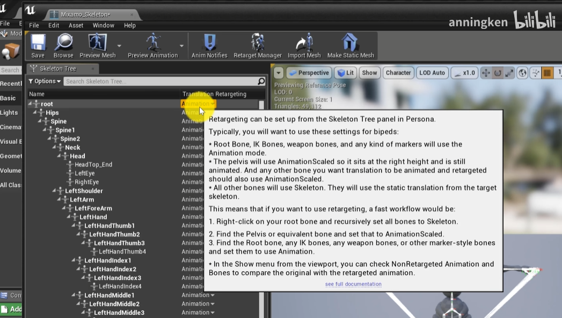Screen dimensions: 562x318
Task: Collapse the LeftHand bone expander
Action: click(69, 216)
